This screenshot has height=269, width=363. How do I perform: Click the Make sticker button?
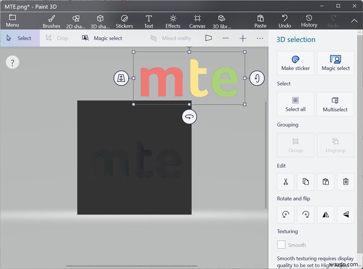(295, 63)
